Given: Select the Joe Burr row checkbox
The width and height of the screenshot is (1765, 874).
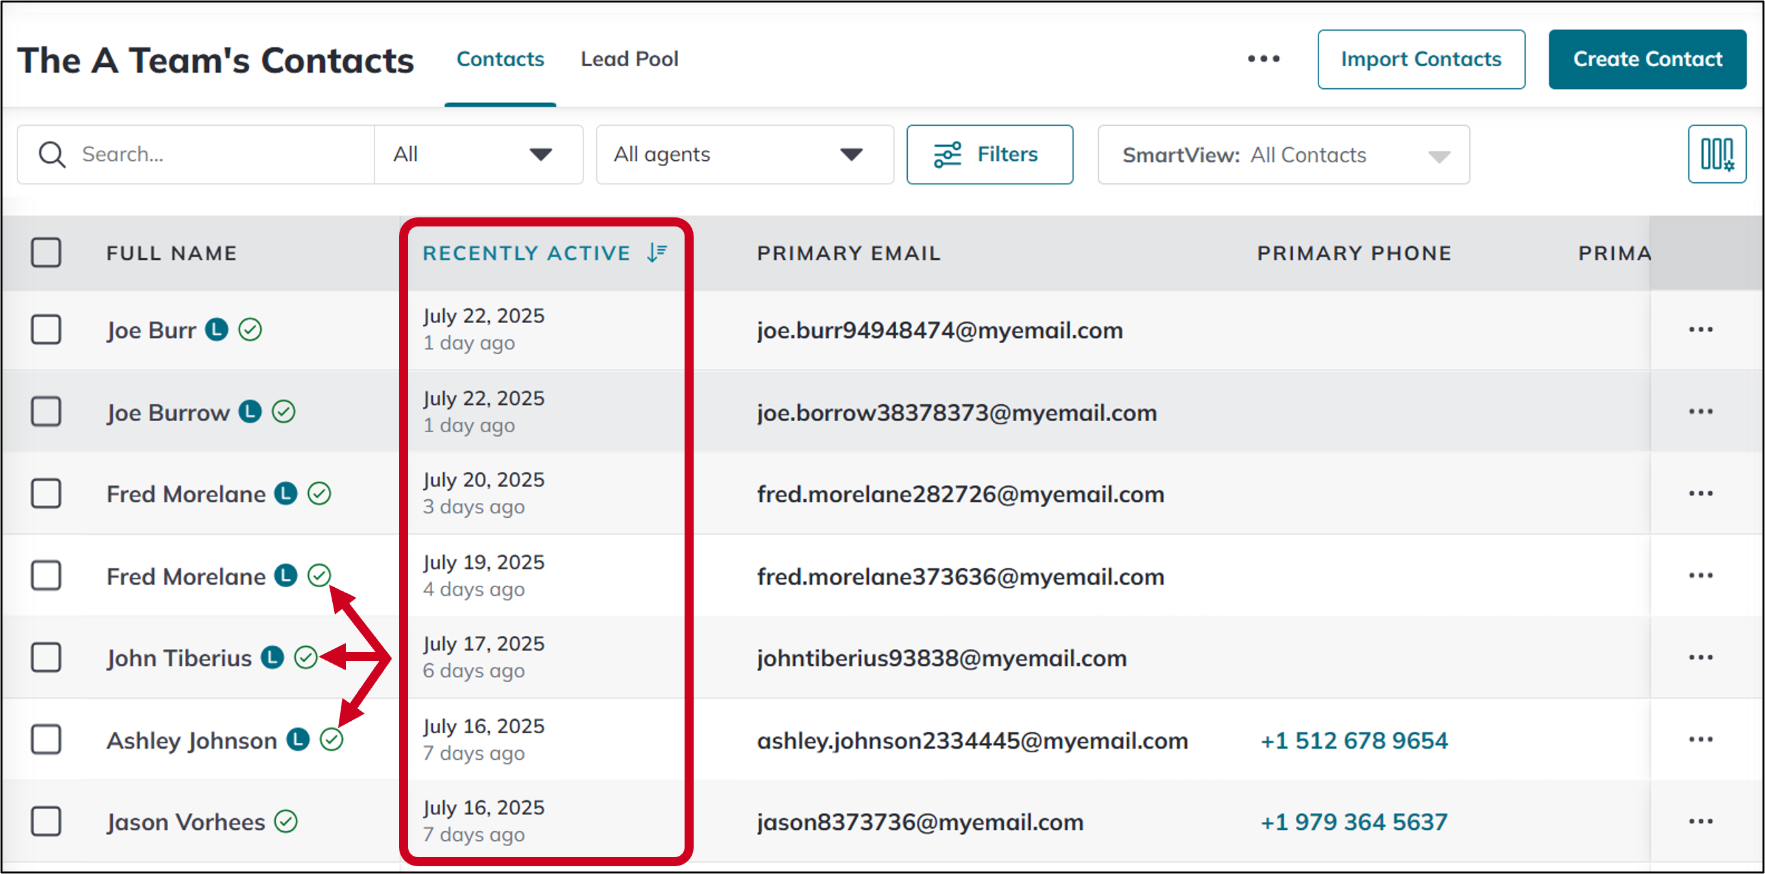Looking at the screenshot, I should [46, 330].
